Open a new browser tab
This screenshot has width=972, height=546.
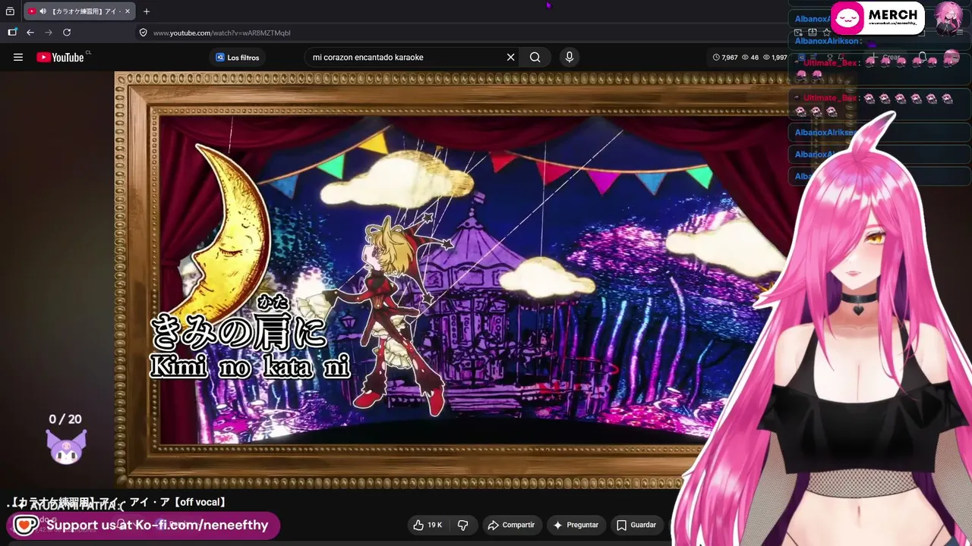[x=147, y=11]
